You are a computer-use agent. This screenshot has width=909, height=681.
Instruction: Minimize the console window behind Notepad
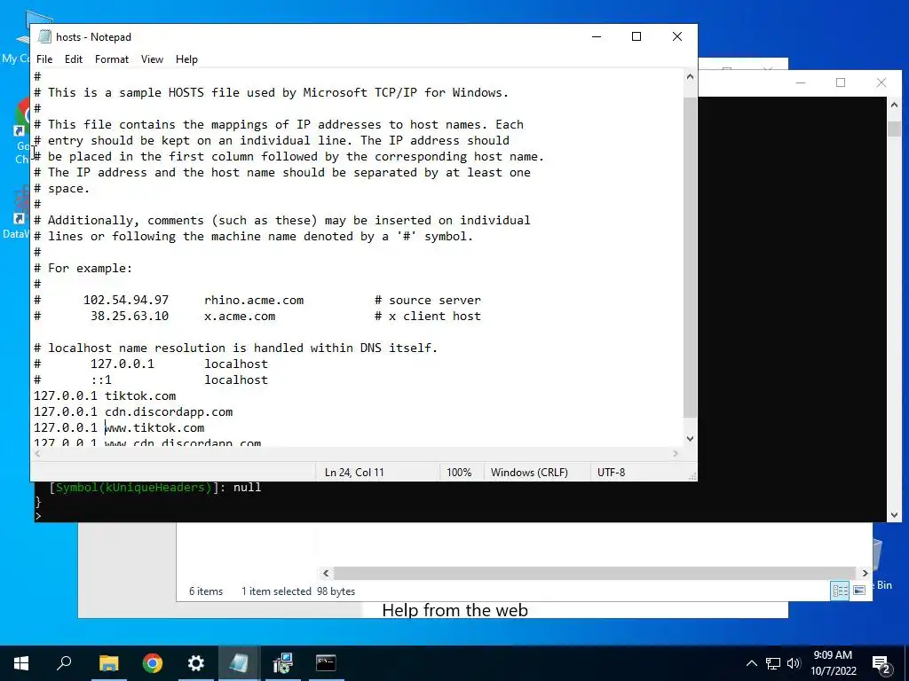[801, 82]
